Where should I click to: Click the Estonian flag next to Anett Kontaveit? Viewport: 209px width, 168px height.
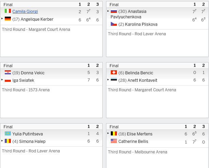114,80
